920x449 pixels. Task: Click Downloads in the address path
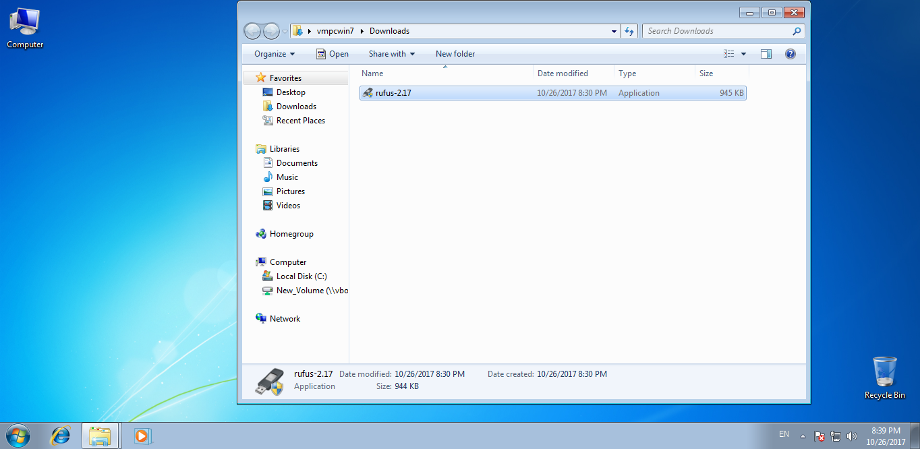tap(389, 31)
